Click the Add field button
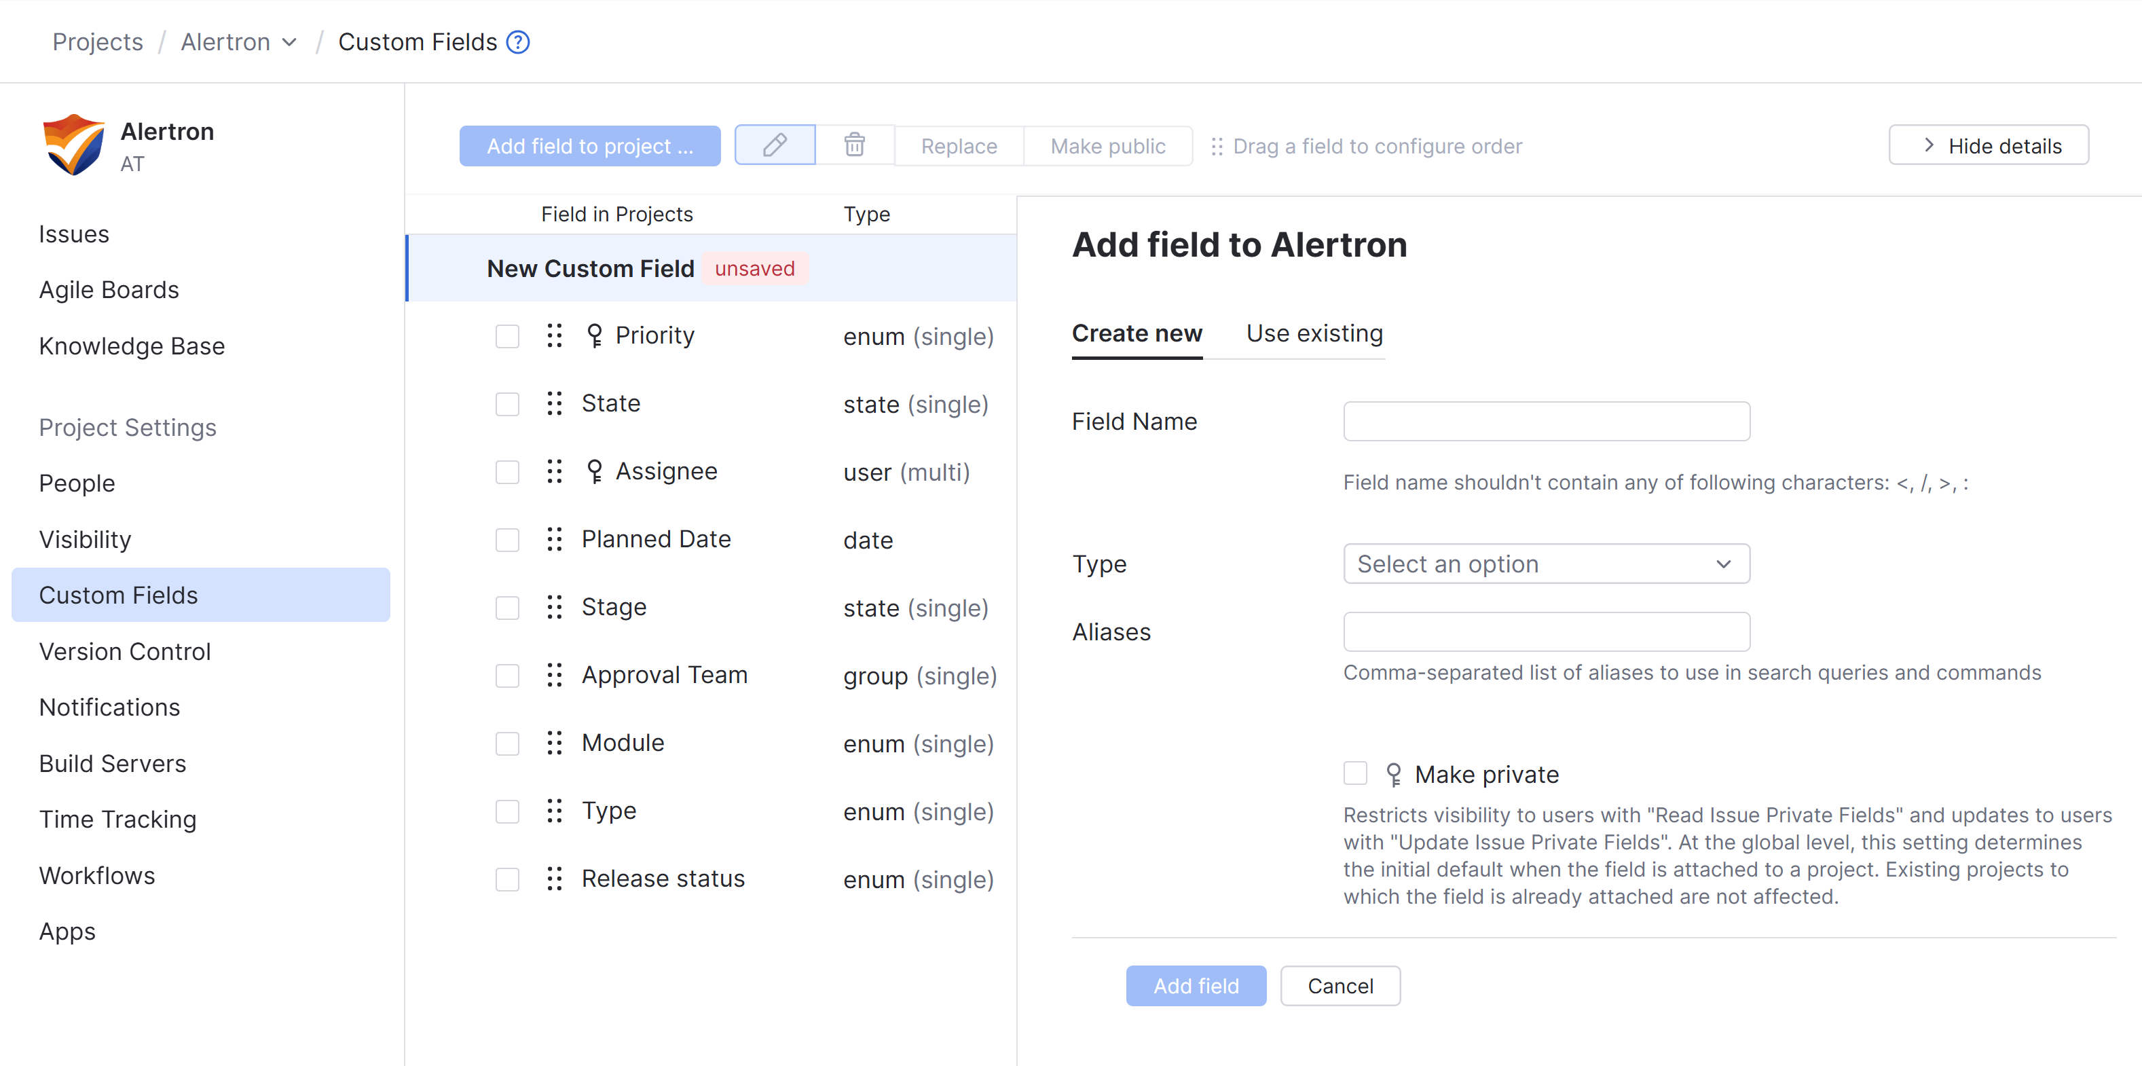 pyautogui.click(x=1196, y=985)
